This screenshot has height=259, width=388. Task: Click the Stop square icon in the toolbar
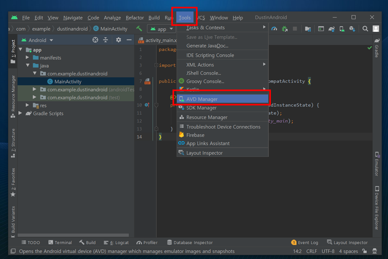295,29
